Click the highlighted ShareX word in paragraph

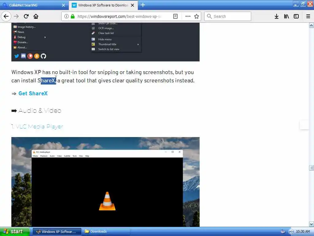(48, 81)
